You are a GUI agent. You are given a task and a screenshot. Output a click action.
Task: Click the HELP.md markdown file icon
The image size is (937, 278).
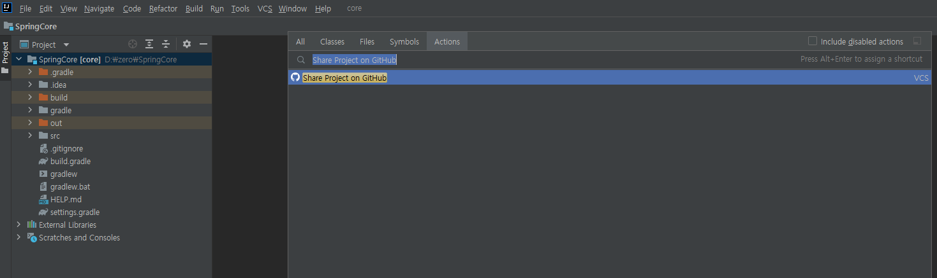click(x=43, y=199)
